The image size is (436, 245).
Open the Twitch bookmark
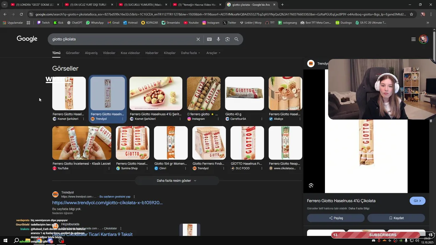point(43,23)
